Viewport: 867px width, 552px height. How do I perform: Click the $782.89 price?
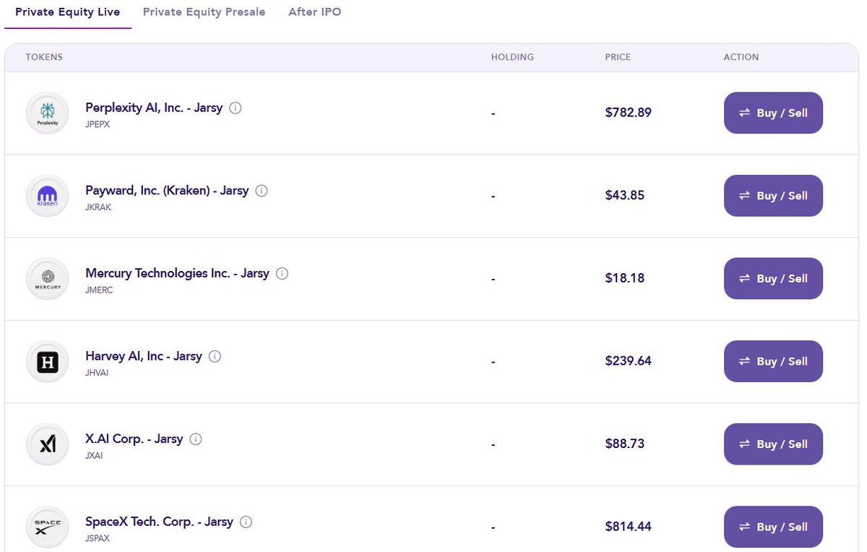click(629, 113)
